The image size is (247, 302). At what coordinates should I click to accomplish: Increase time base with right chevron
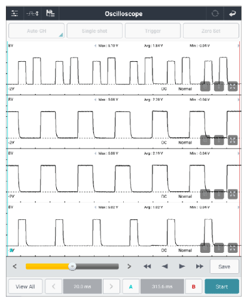111,286
